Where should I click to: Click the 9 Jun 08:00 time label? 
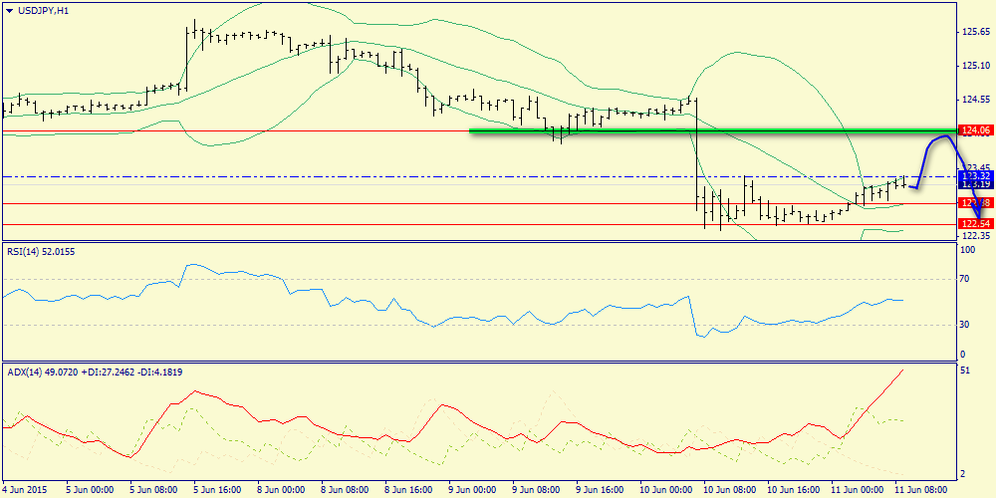(536, 490)
